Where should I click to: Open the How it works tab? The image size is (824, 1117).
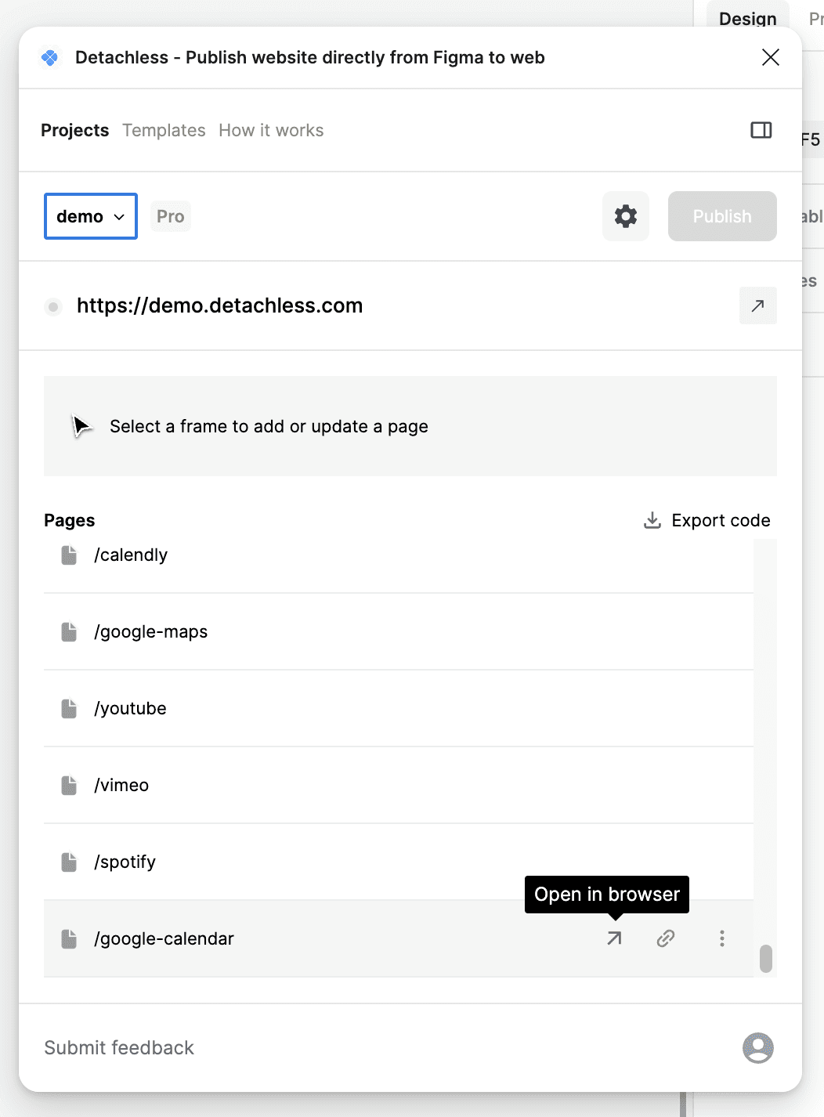tap(271, 130)
